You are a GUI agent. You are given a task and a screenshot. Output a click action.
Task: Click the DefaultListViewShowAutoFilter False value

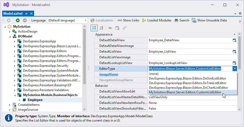click(x=192, y=109)
